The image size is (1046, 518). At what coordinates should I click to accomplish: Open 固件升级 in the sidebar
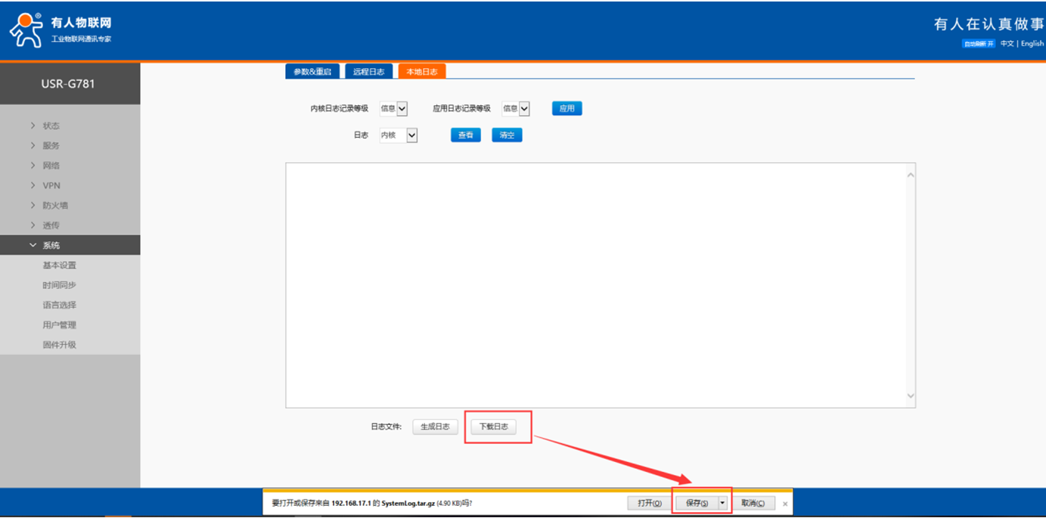coord(59,345)
